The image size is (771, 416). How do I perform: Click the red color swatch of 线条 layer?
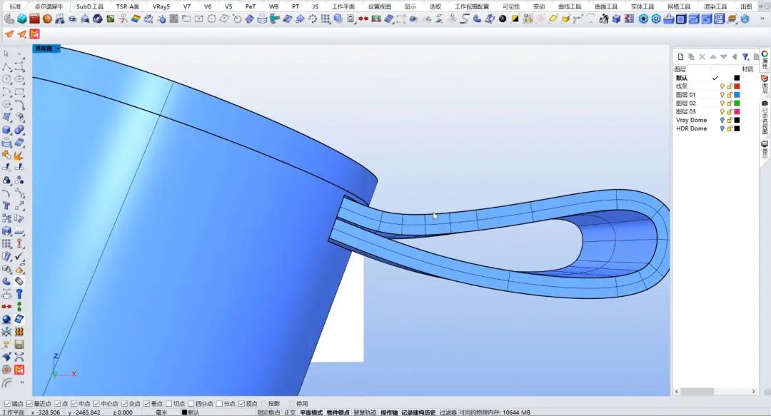click(x=737, y=86)
